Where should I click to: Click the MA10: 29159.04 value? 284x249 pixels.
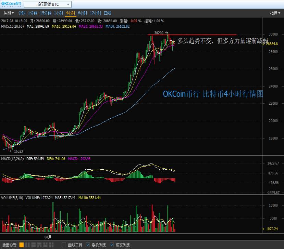pos(64,26)
